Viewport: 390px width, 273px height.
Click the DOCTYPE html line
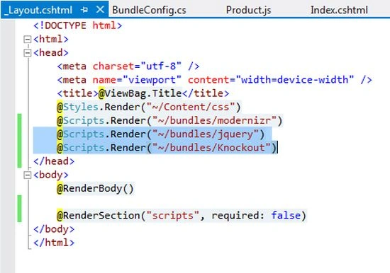click(x=78, y=25)
